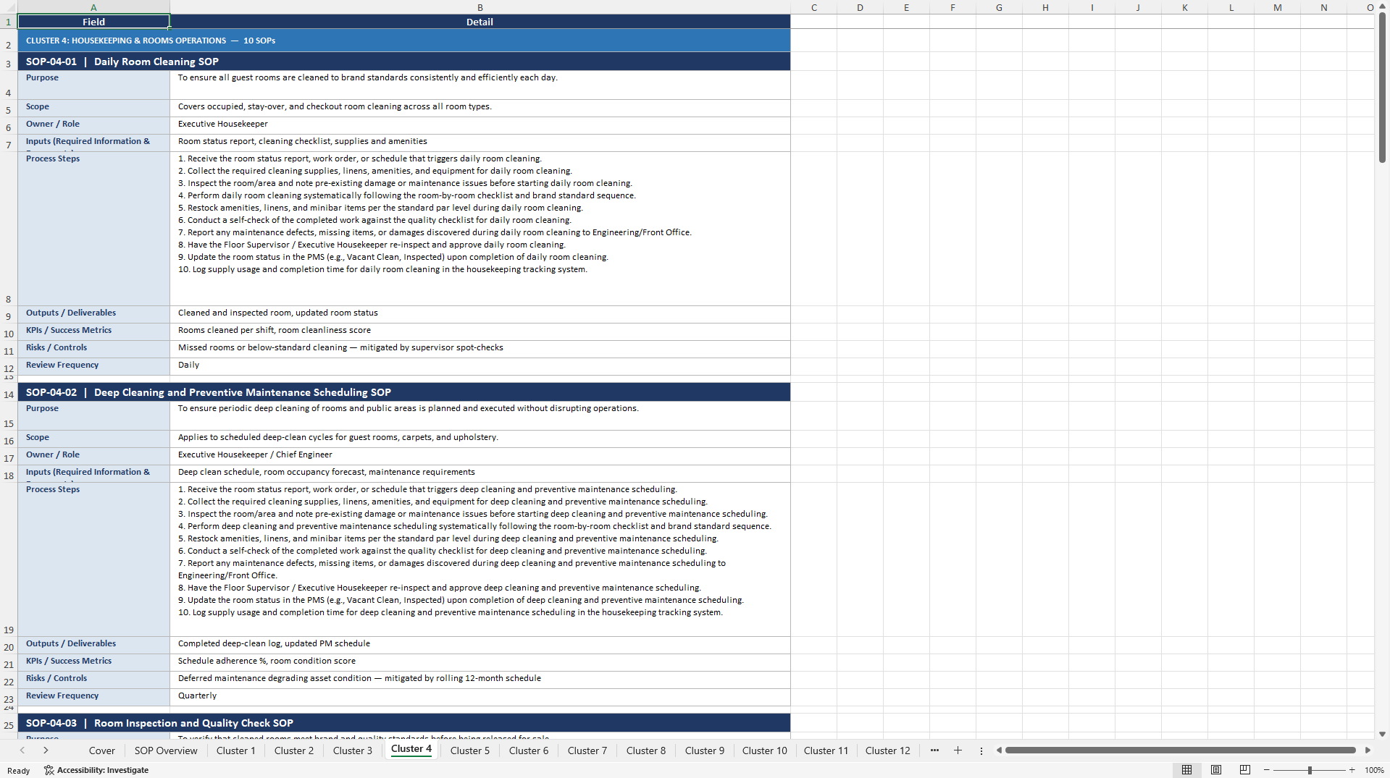Click the 'Quarterly' review frequency cell
1390x778 pixels.
(x=480, y=696)
